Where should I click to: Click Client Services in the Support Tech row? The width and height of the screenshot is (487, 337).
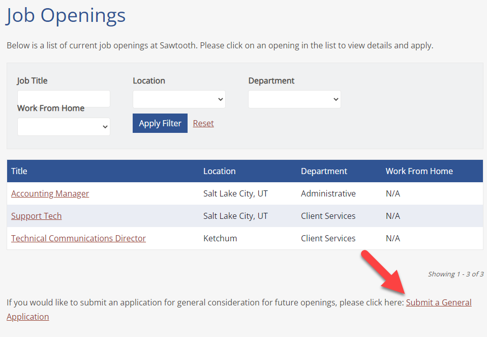[x=328, y=216]
